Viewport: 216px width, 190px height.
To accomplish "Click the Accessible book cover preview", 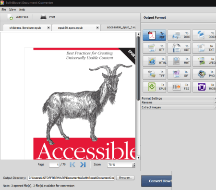I will click(x=80, y=103).
